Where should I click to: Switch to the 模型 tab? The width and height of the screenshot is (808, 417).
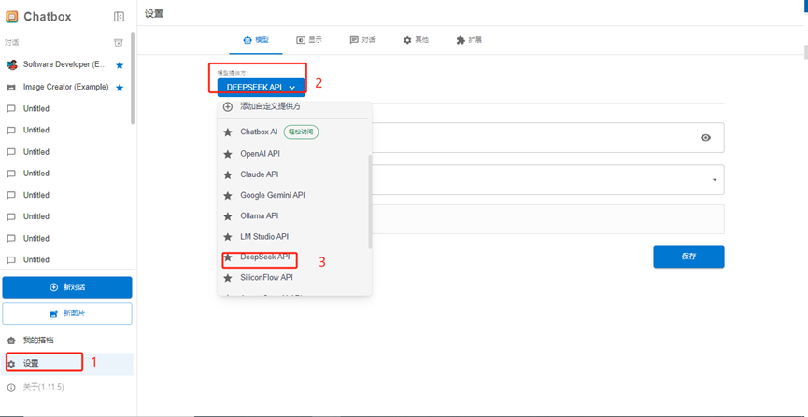click(x=256, y=40)
